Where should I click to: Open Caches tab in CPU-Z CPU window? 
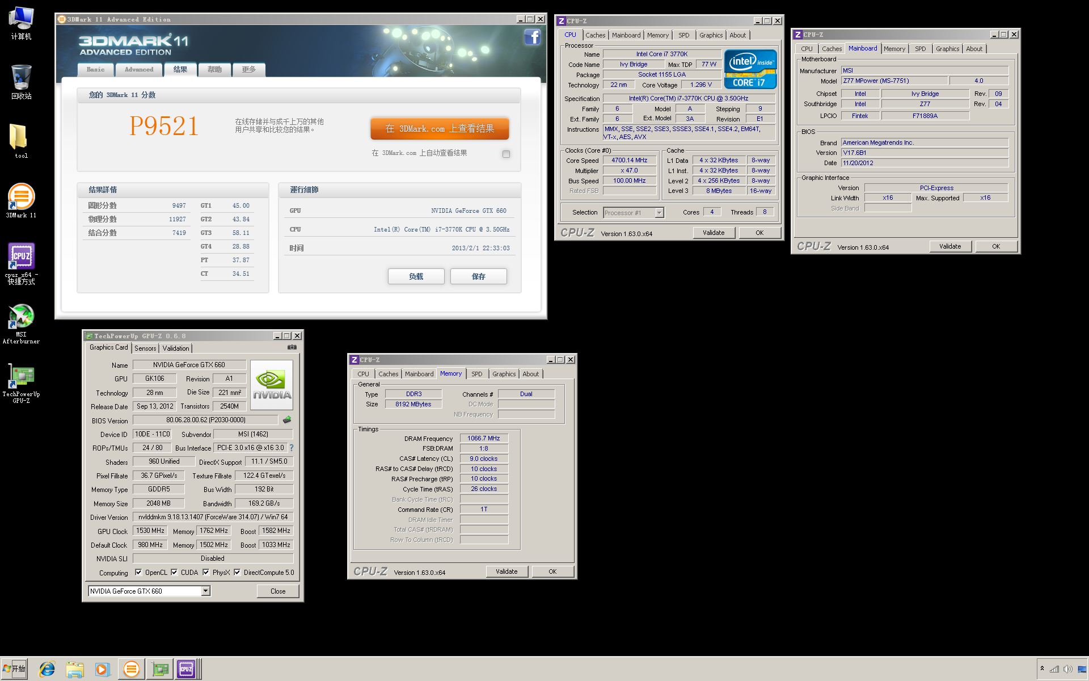595,35
